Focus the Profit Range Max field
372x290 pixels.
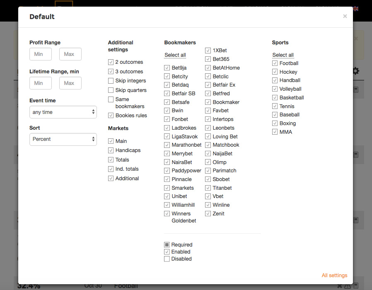point(70,54)
